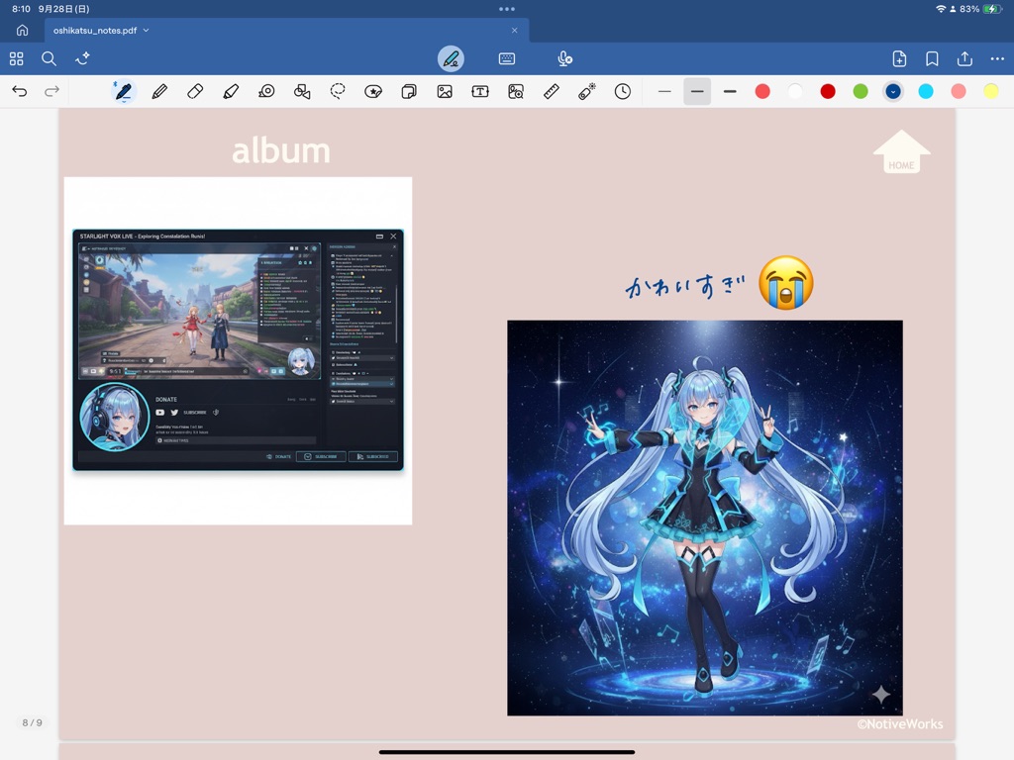Choose the cyan color swatch
Viewport: 1014px width, 760px height.
point(926,92)
